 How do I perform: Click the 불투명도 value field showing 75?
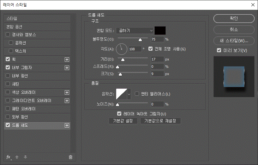point(157,39)
